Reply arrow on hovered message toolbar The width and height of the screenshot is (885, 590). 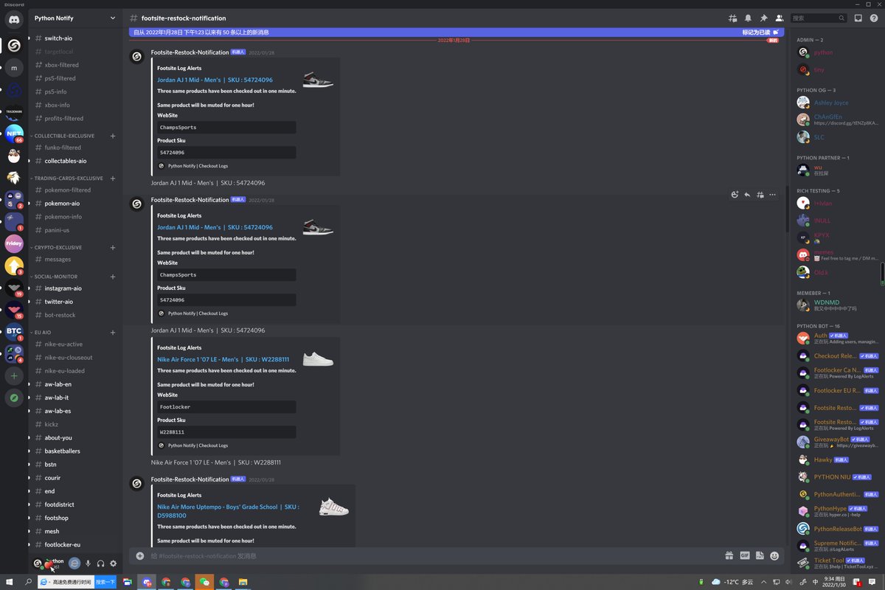pyautogui.click(x=747, y=195)
